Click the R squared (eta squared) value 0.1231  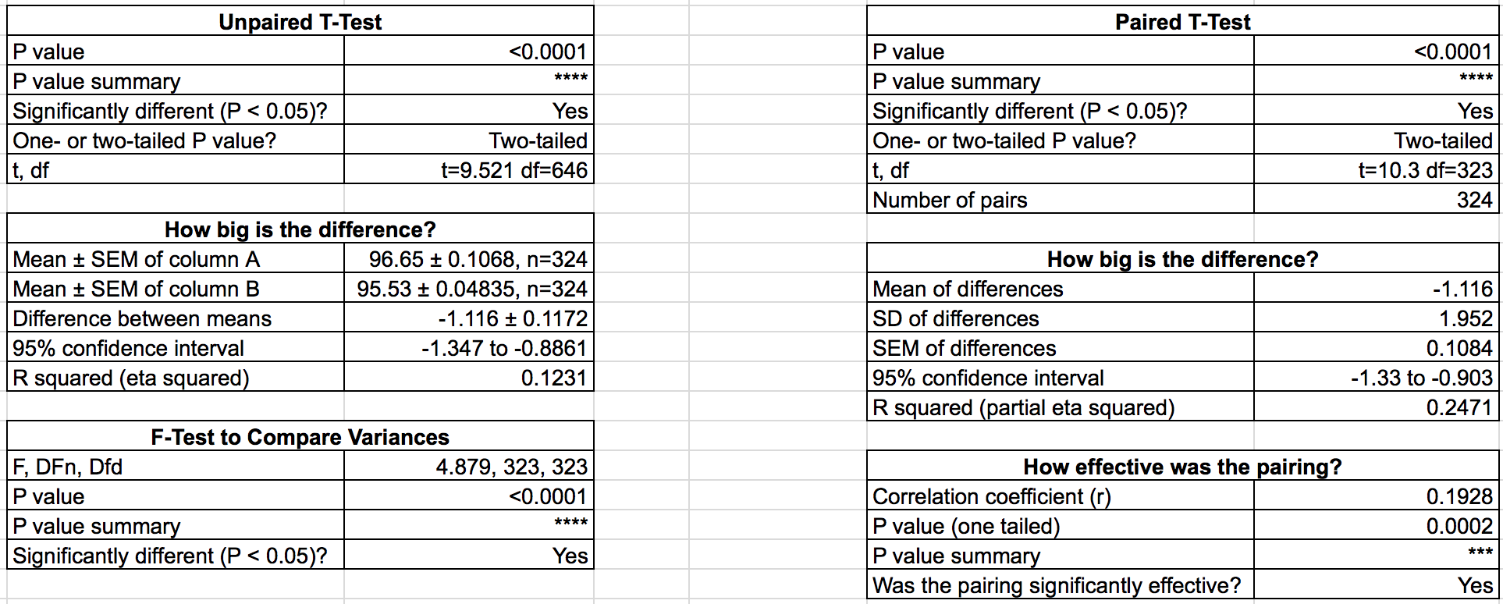tap(553, 378)
